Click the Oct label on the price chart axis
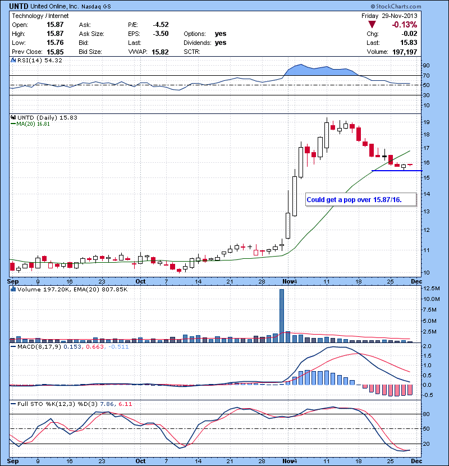This screenshot has width=449, height=466. 140,281
